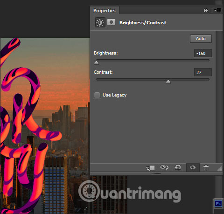Click the Contrast slider handle
224x214 pixels.
point(168,82)
